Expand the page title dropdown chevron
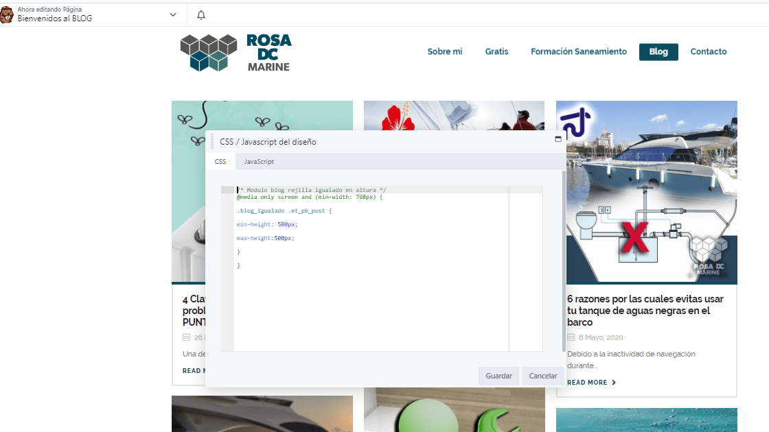The width and height of the screenshot is (769, 432). click(172, 14)
